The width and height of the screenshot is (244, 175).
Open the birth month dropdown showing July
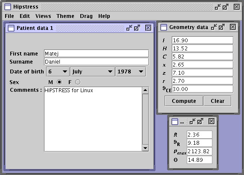pos(93,72)
